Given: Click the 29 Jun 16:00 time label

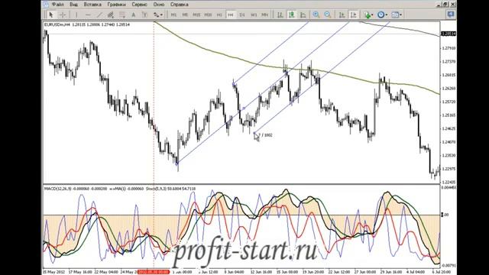Looking at the screenshot, I should (392, 272).
